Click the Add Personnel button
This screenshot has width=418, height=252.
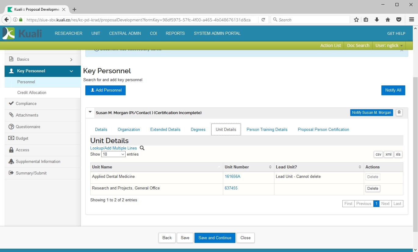105,90
